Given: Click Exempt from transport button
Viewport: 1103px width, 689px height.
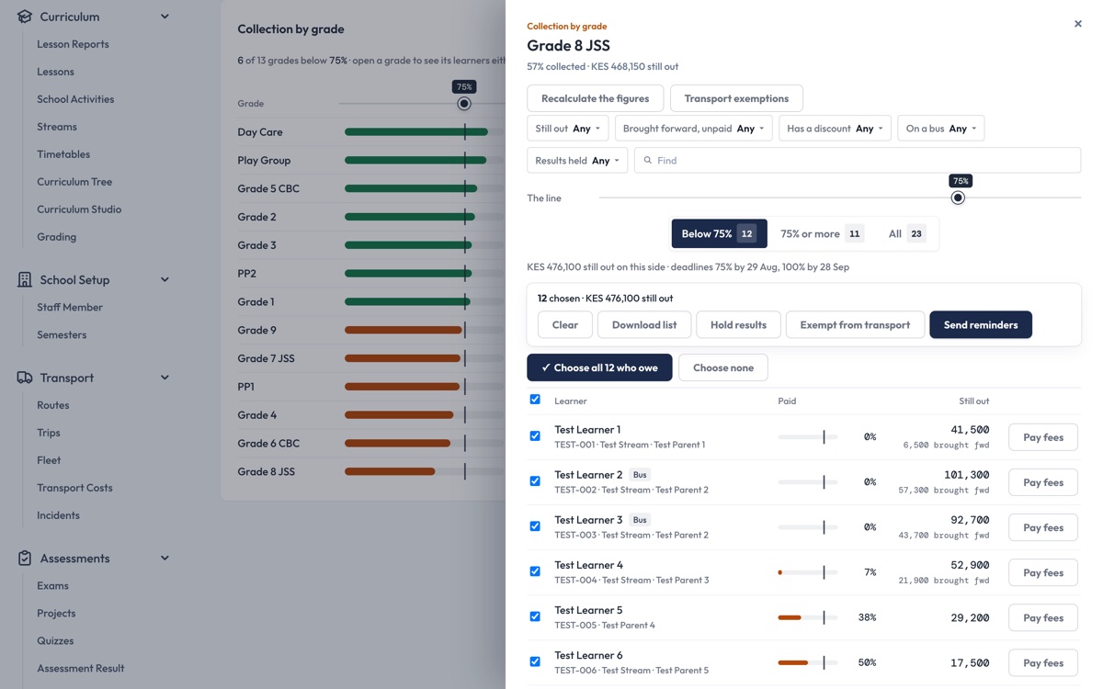Looking at the screenshot, I should point(855,324).
